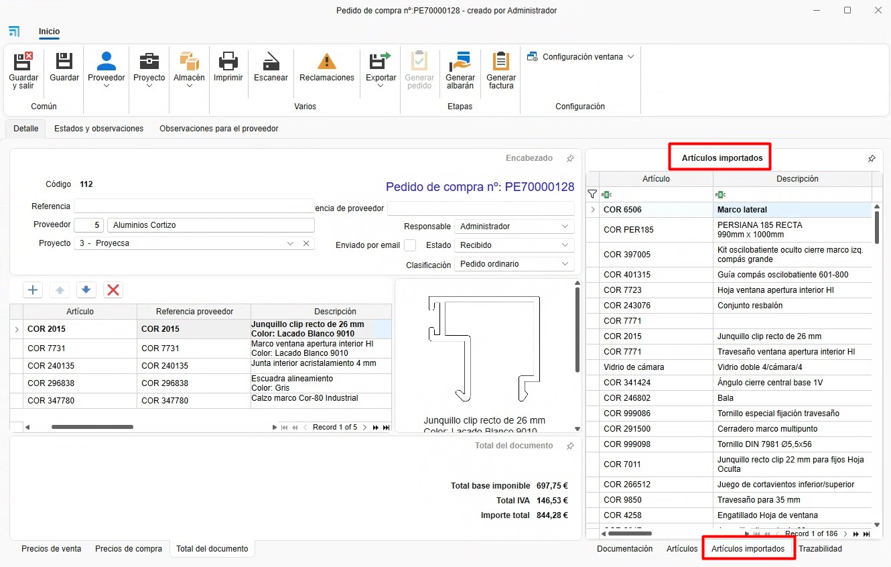Select the COR 7731 order line
This screenshot has height=567, width=891.
[200, 349]
